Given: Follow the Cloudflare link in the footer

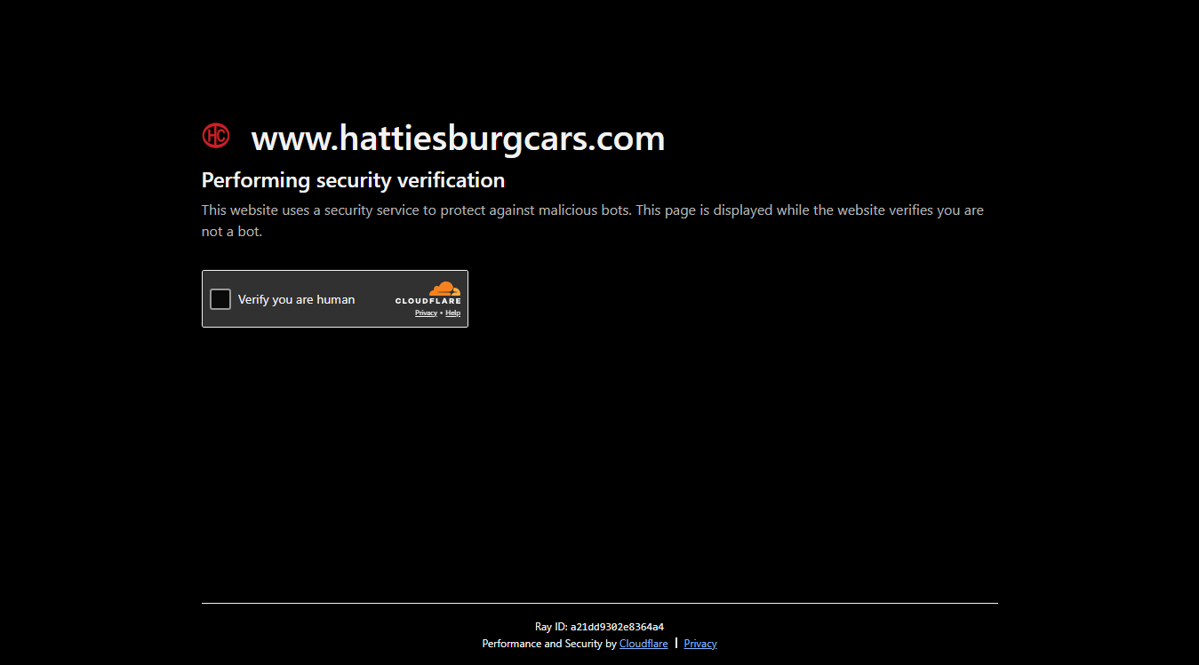Looking at the screenshot, I should pyautogui.click(x=643, y=644).
